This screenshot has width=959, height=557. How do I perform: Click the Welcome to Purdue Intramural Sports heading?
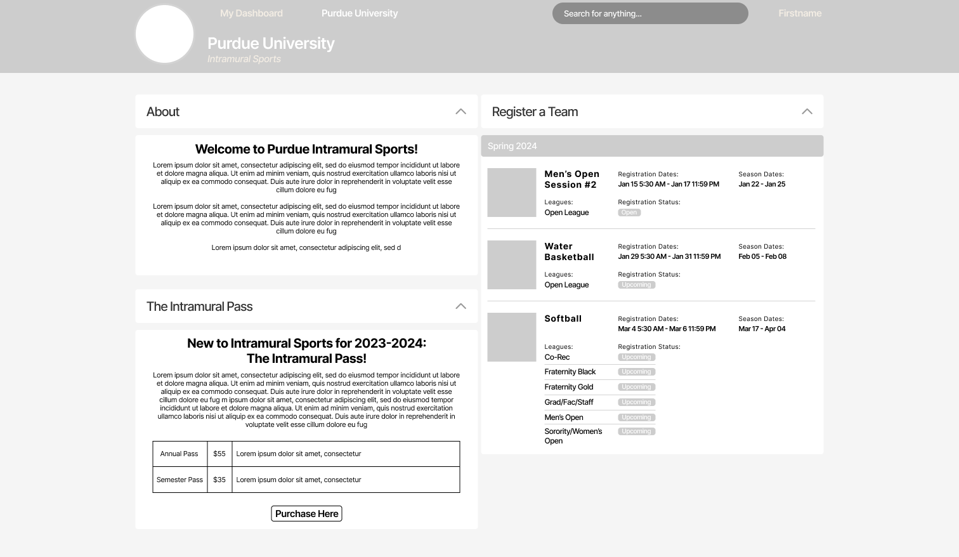306,149
